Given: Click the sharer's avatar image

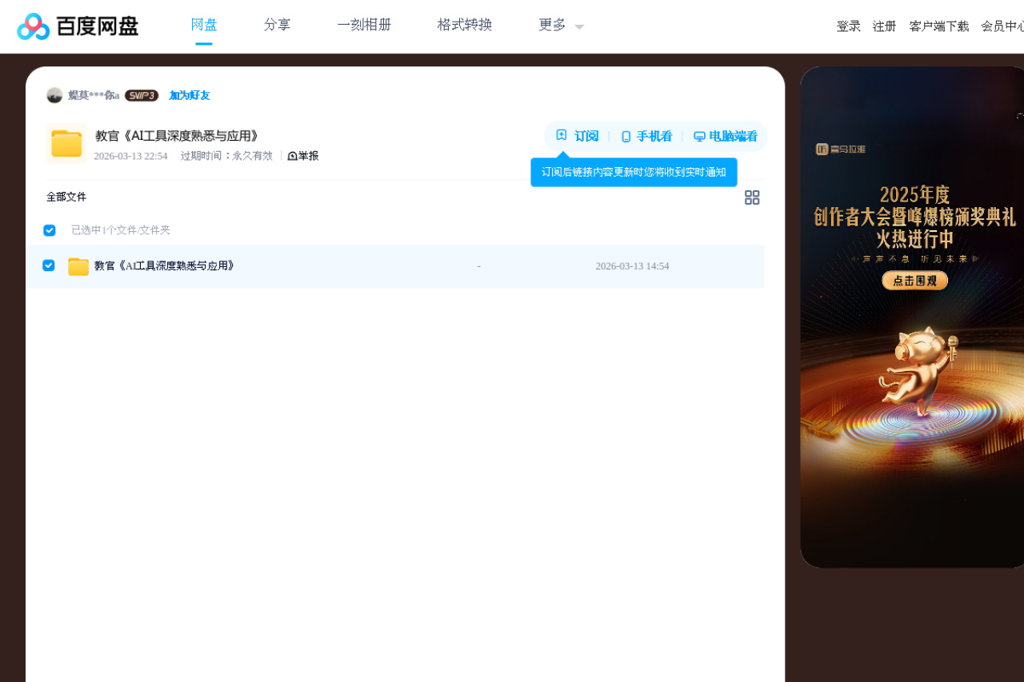Looking at the screenshot, I should [54, 94].
